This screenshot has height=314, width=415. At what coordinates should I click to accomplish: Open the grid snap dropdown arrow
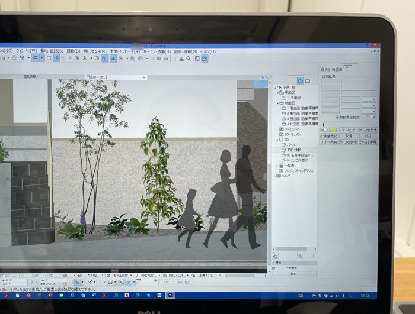[42, 57]
